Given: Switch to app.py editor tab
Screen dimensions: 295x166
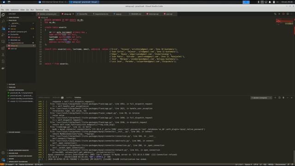Looking at the screenshot, I should pyautogui.click(x=118, y=14).
